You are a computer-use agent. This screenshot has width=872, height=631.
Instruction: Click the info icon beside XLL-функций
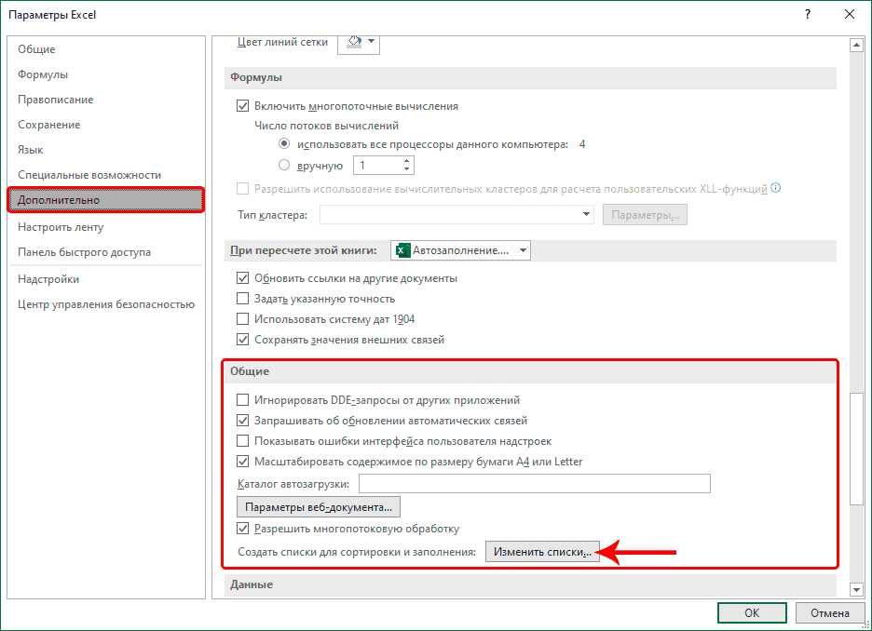(x=776, y=188)
